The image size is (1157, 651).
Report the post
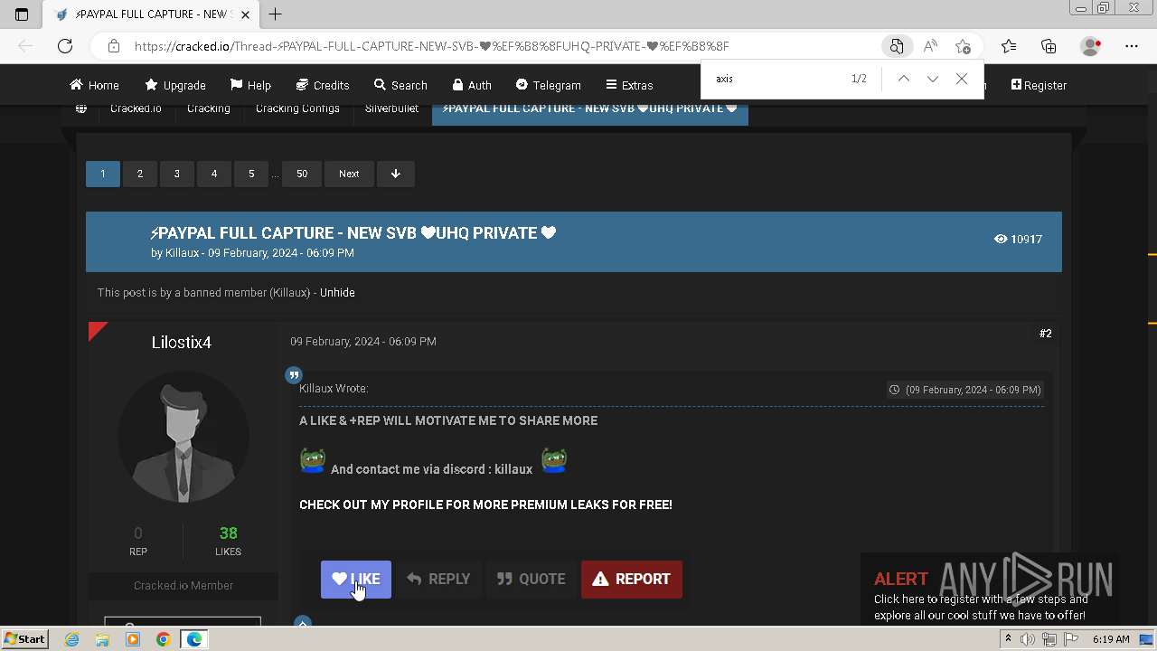(632, 580)
